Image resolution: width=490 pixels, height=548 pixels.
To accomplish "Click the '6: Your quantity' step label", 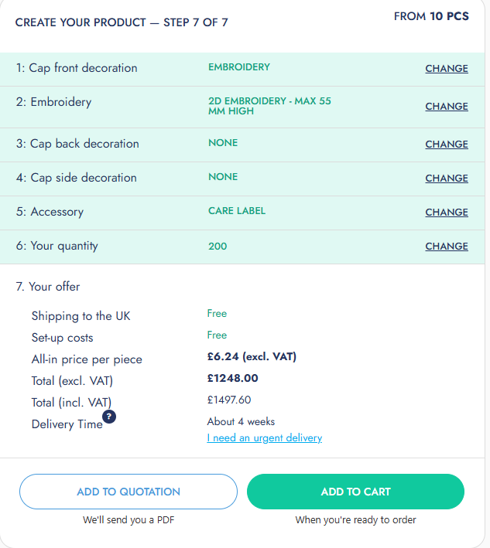I will coord(57,246).
